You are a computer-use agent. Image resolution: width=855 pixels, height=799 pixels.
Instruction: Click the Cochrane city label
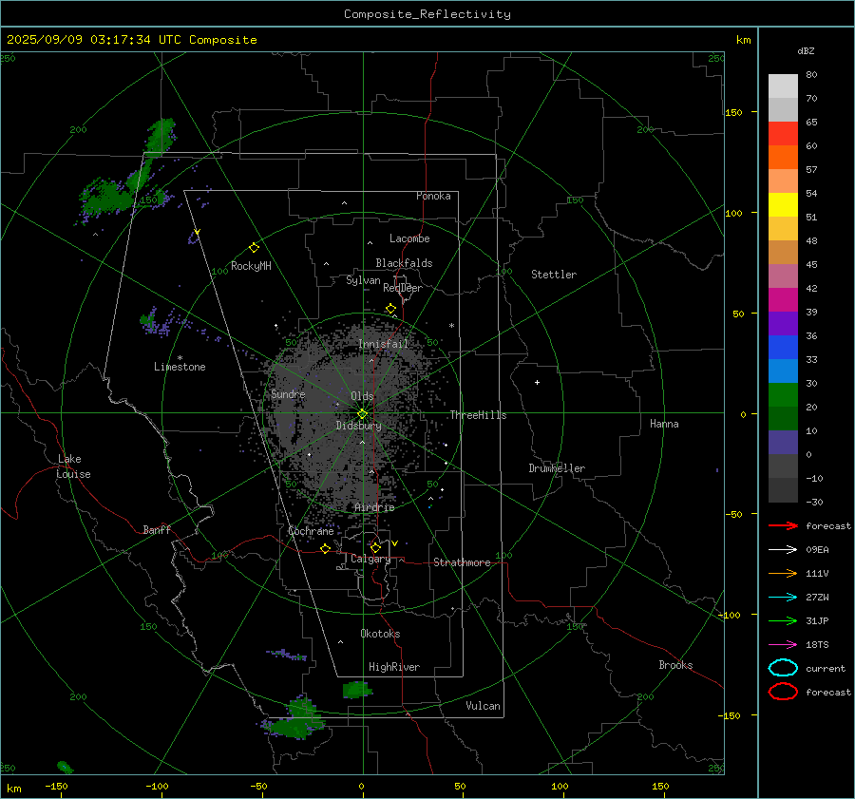pos(311,531)
